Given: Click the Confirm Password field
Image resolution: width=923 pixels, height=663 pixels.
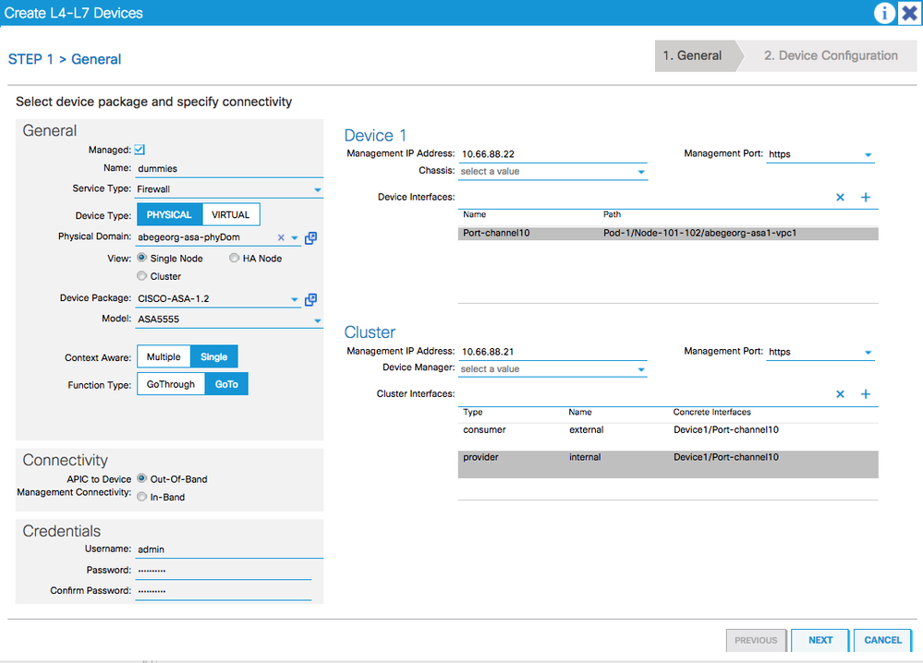Looking at the screenshot, I should 224,591.
